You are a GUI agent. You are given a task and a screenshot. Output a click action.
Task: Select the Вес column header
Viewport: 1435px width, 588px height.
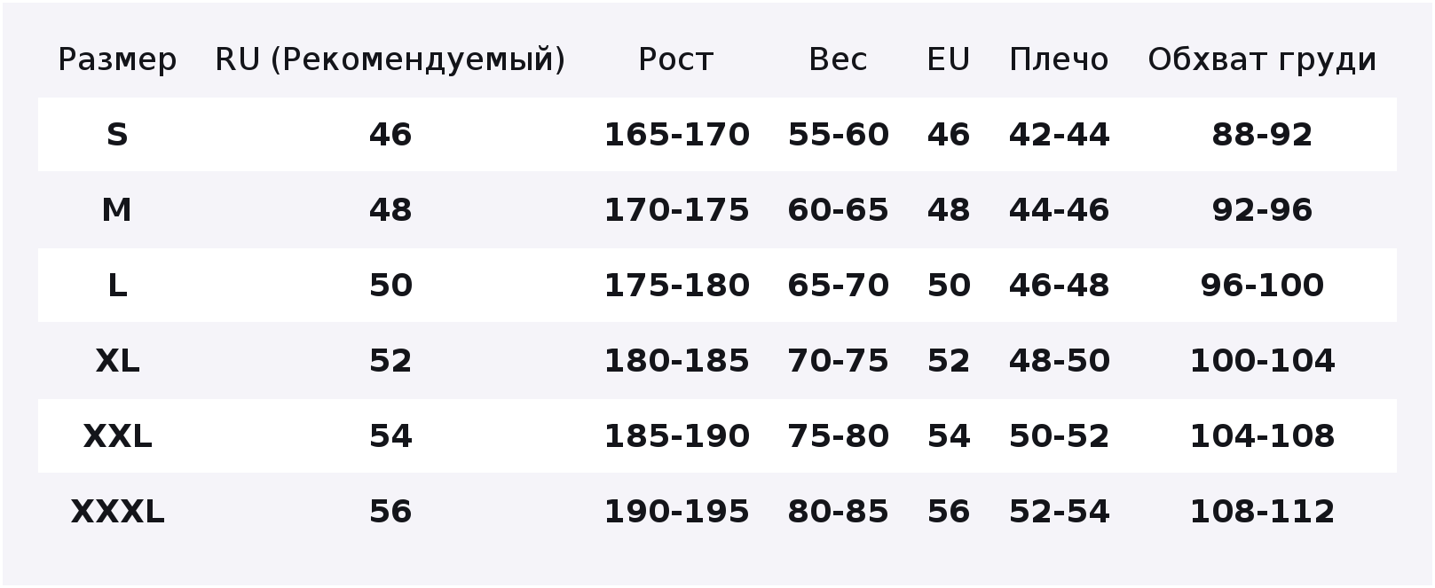pyautogui.click(x=838, y=59)
